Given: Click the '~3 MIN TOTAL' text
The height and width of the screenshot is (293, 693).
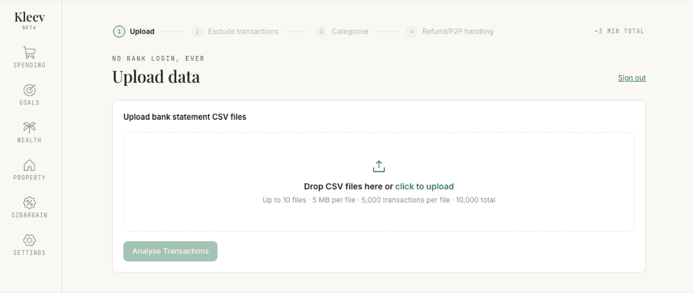Looking at the screenshot, I should (x=619, y=31).
